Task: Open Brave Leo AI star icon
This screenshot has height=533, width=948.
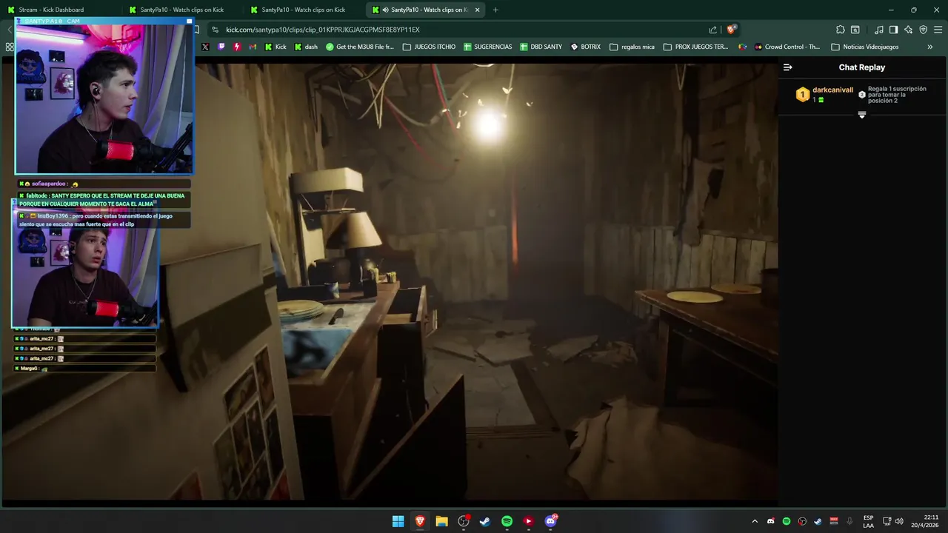Action: [x=909, y=30]
